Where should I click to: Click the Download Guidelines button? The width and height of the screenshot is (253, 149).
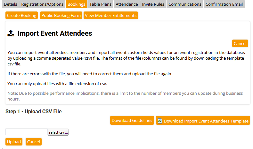132,120
